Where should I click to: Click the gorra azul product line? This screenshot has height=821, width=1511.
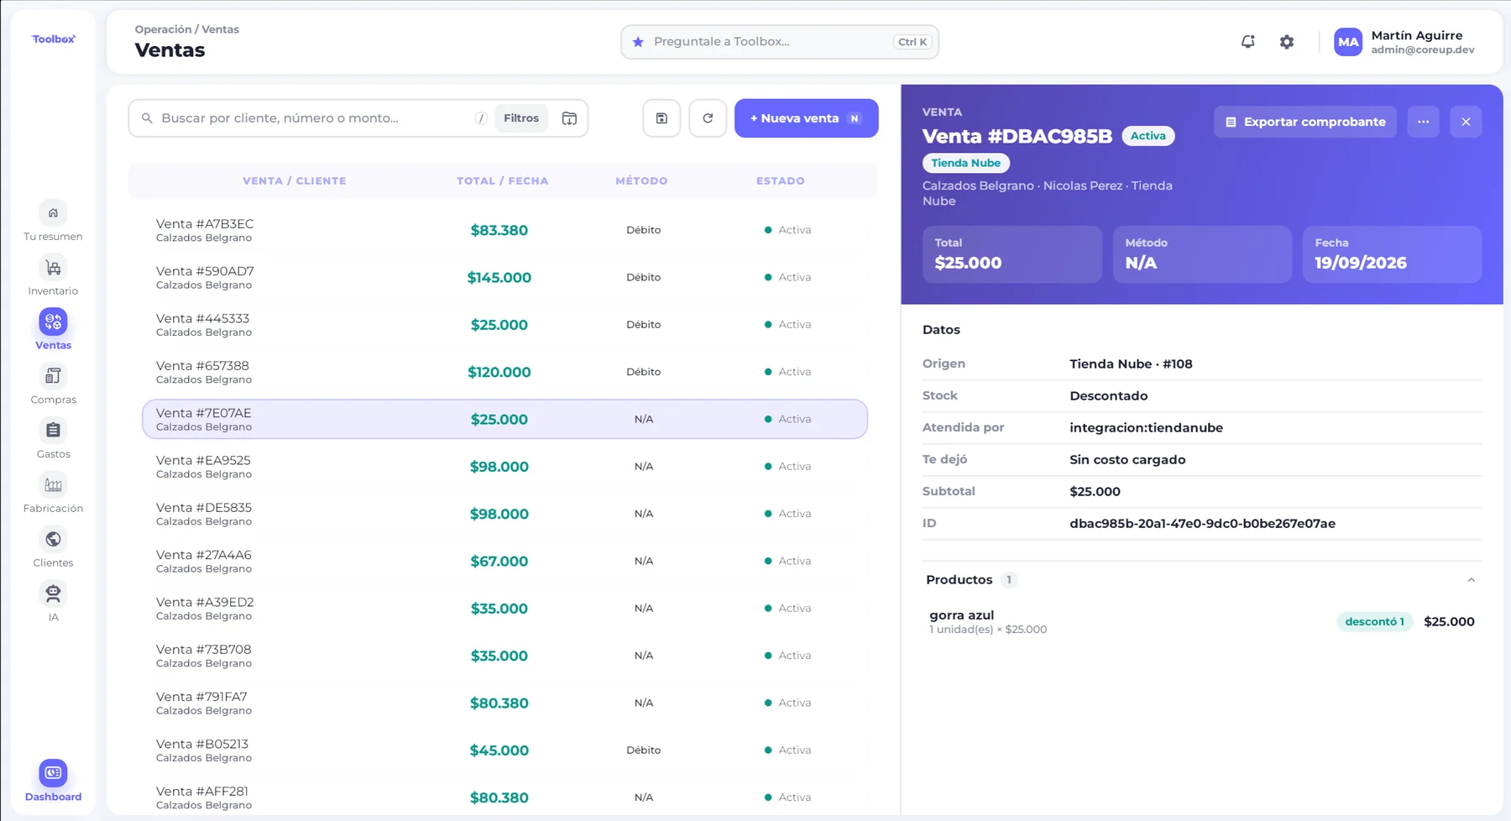pyautogui.click(x=1202, y=622)
